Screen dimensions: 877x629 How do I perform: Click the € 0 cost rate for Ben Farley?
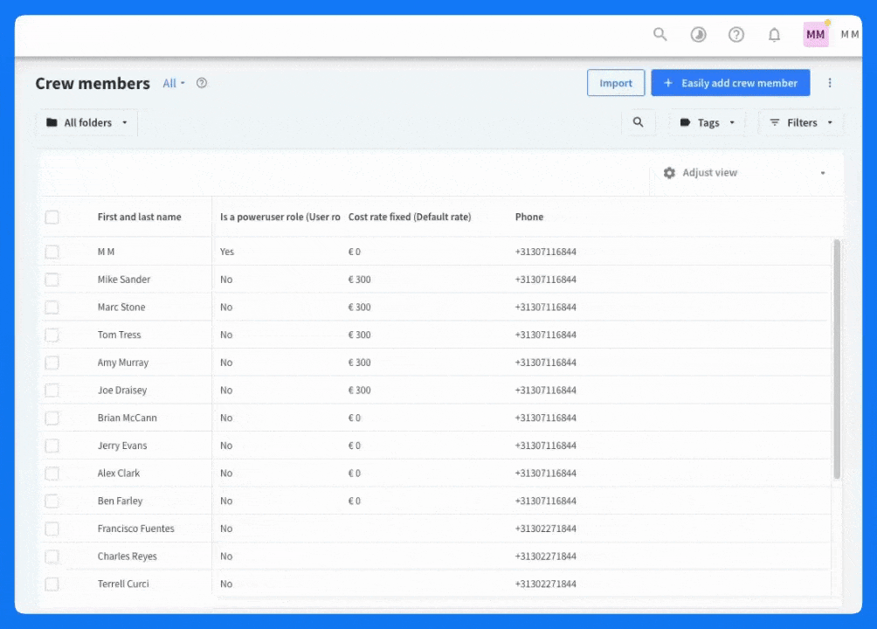[x=354, y=501]
